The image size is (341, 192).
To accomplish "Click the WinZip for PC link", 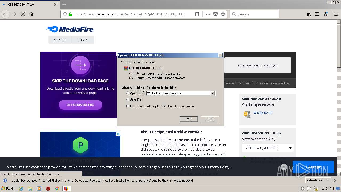I will click(263, 113).
